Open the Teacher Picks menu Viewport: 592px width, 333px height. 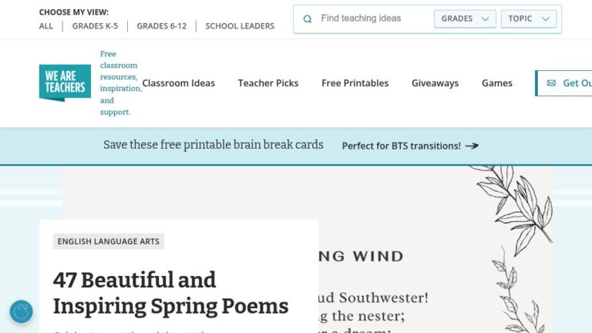pyautogui.click(x=268, y=83)
